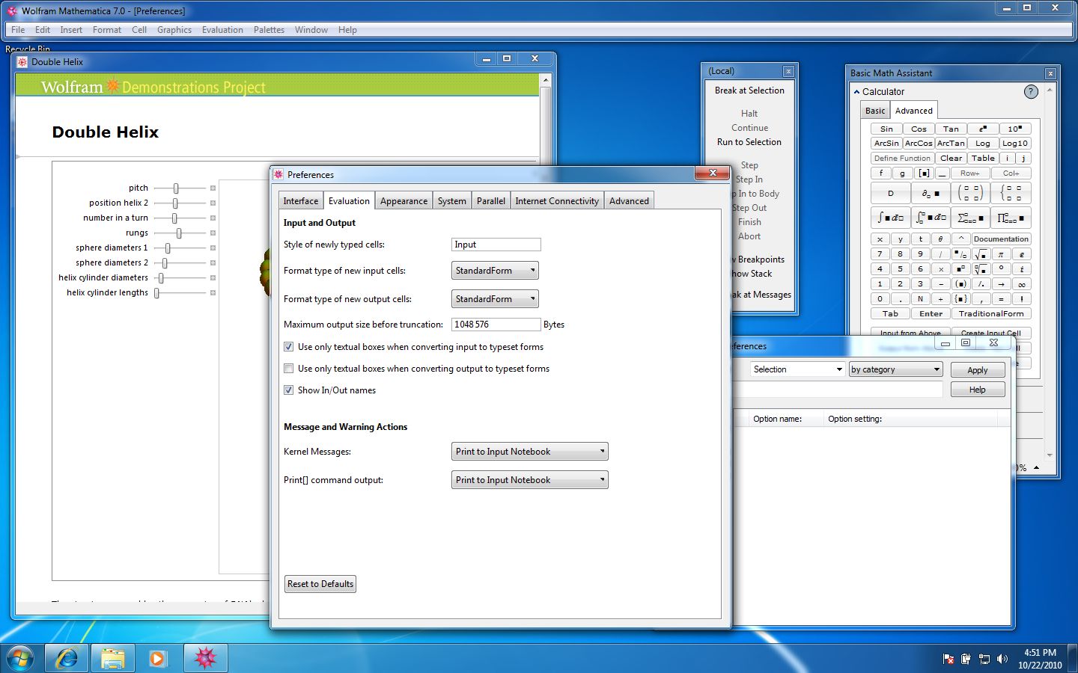1078x673 pixels.
Task: Click the plus toggle beside rungs slider
Action: [213, 233]
